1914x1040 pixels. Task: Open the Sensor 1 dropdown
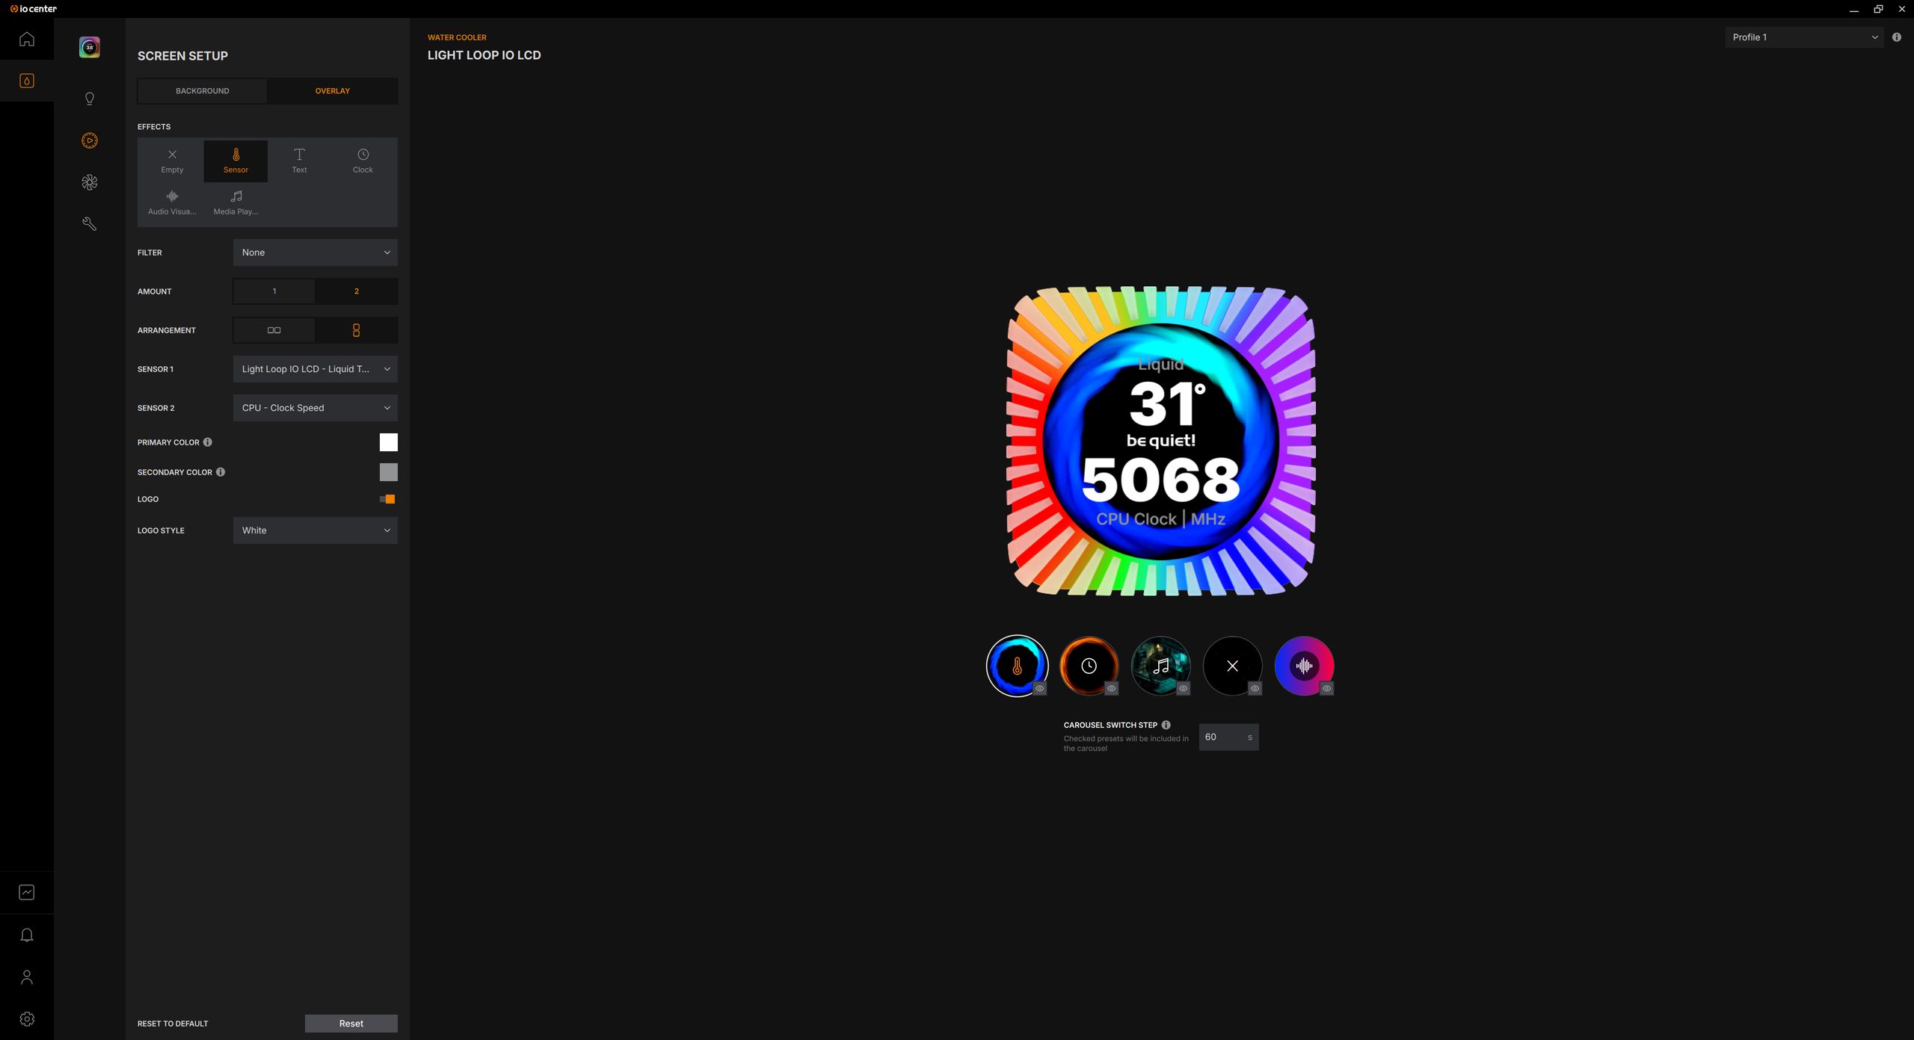pyautogui.click(x=316, y=369)
